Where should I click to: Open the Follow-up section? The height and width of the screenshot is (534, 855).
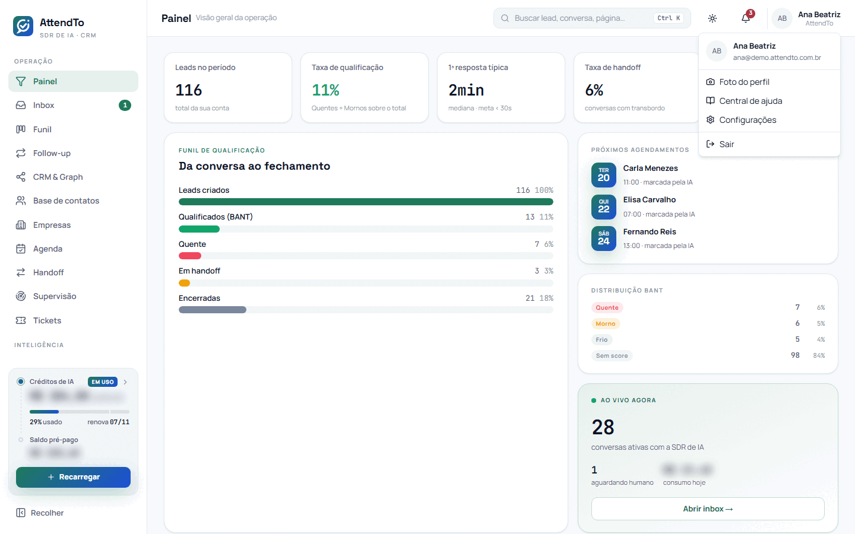[x=73, y=153]
